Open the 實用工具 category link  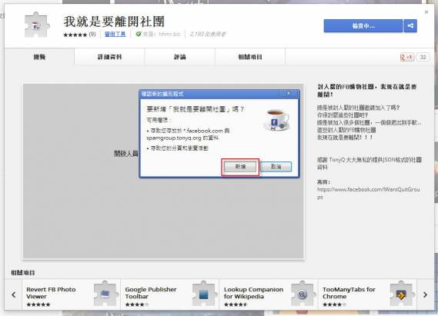(115, 35)
